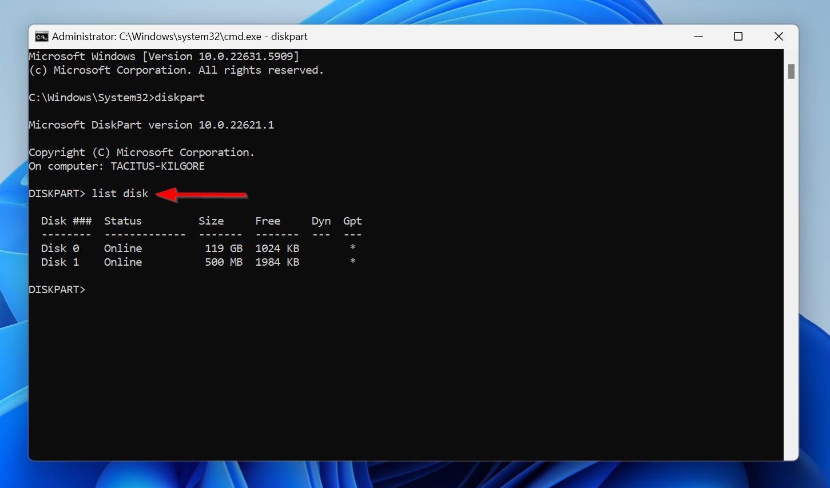The height and width of the screenshot is (488, 830).
Task: Click the Free column header
Action: click(268, 221)
